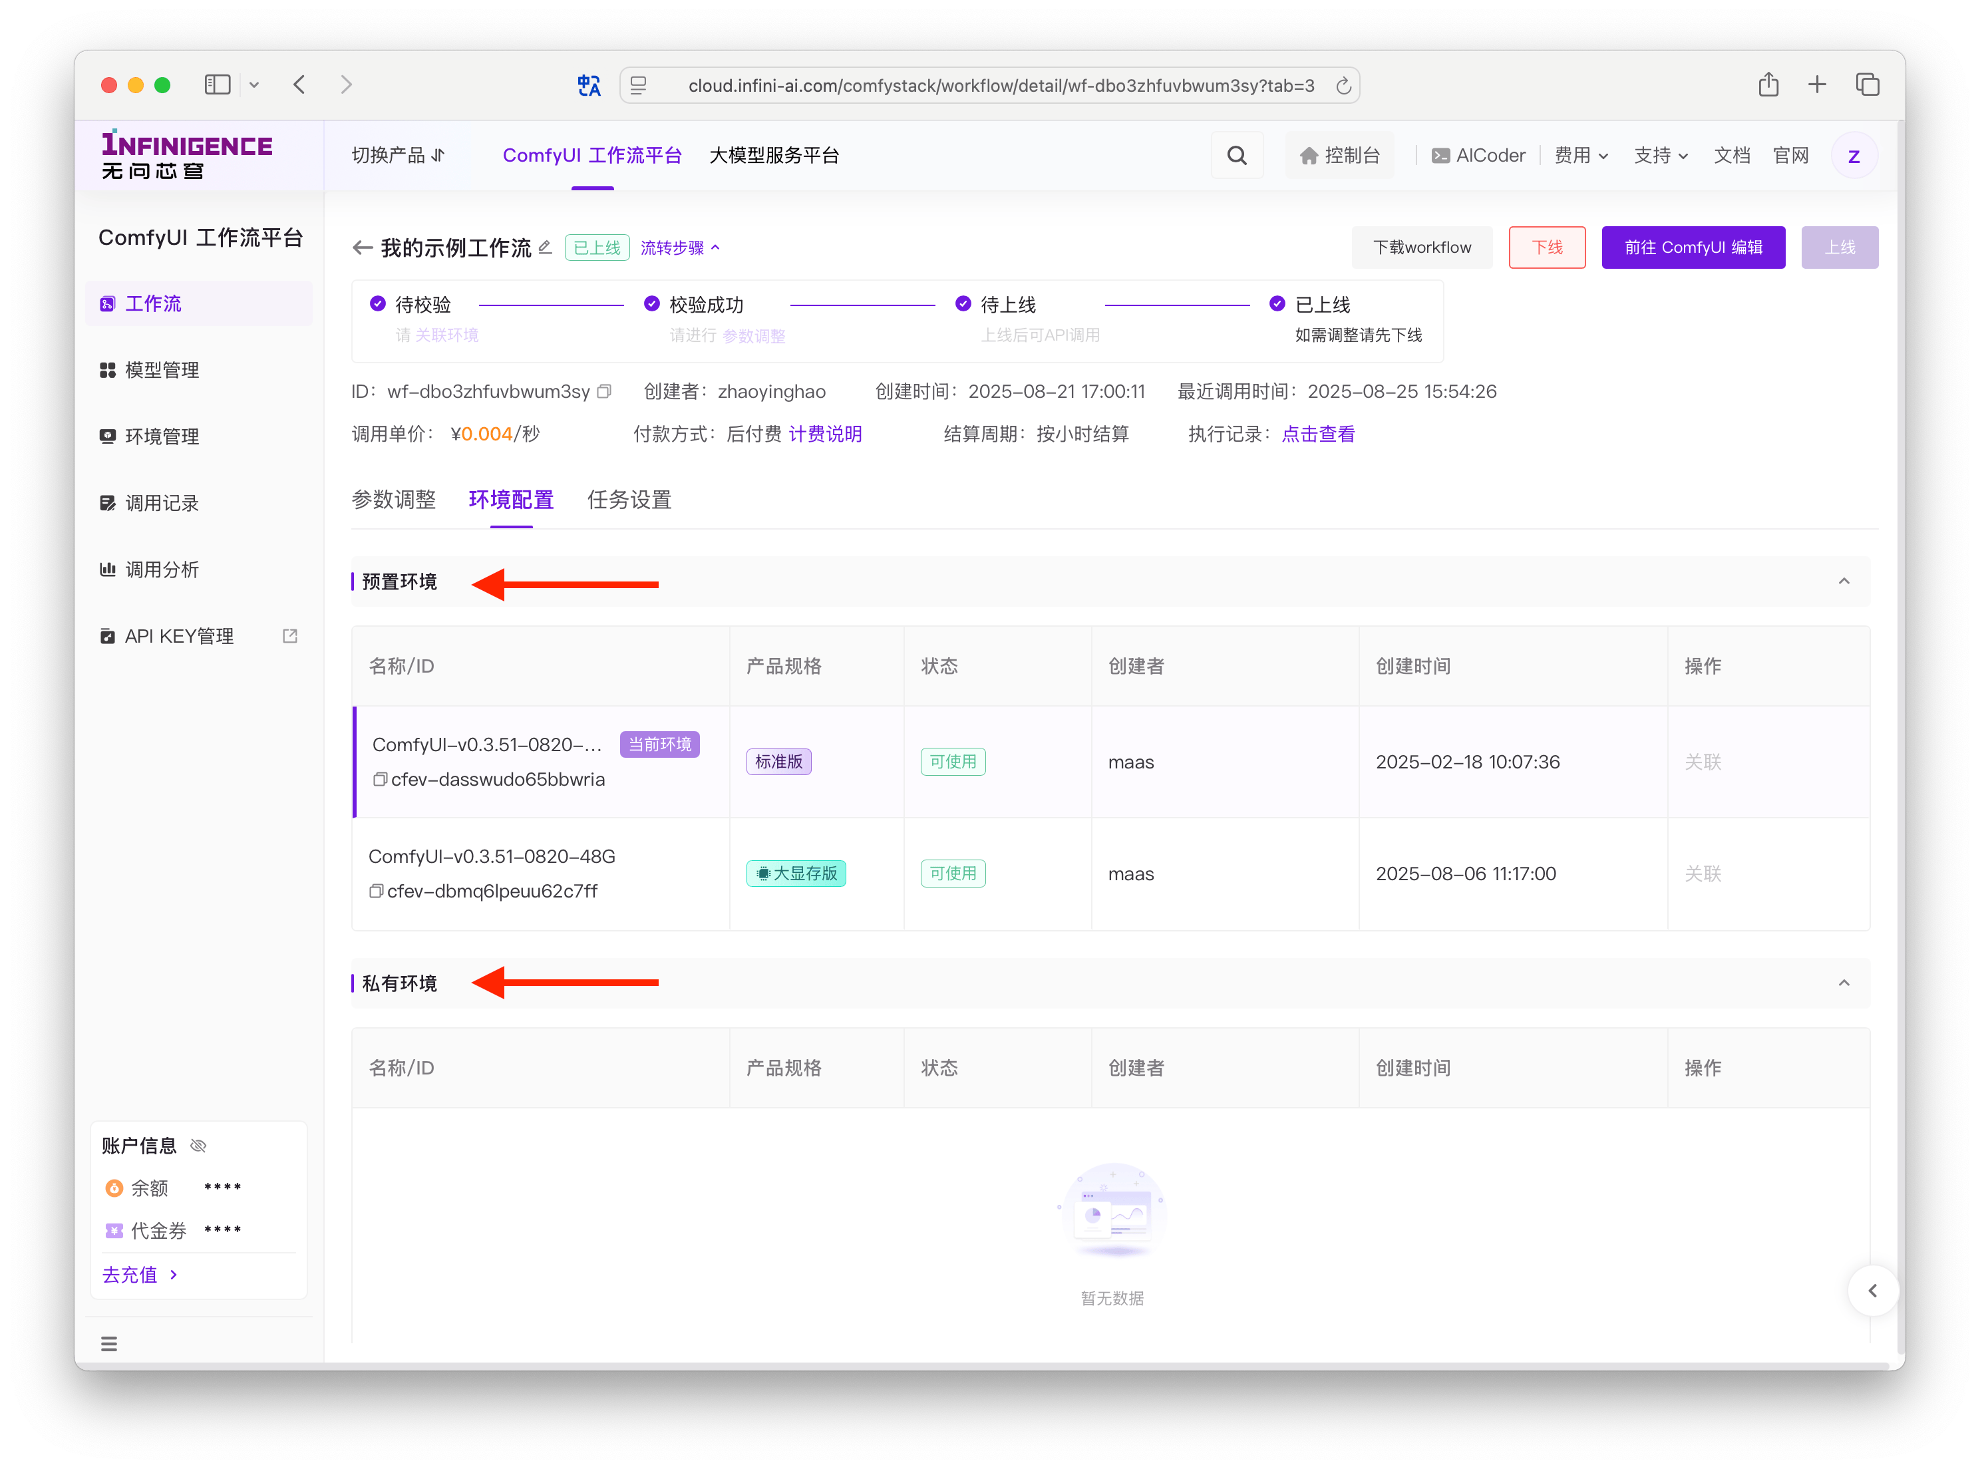
Task: Open 环境管理 in the sidebar
Action: click(199, 436)
